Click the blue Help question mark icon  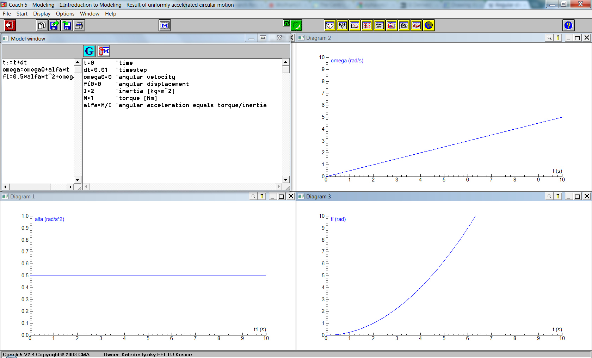pyautogui.click(x=568, y=25)
